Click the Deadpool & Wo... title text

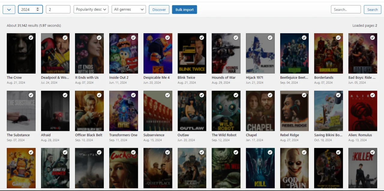(55, 77)
